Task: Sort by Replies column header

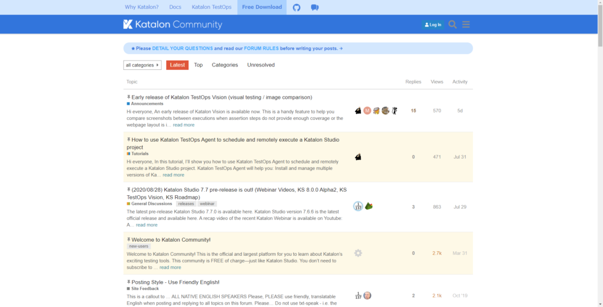Action: click(413, 82)
